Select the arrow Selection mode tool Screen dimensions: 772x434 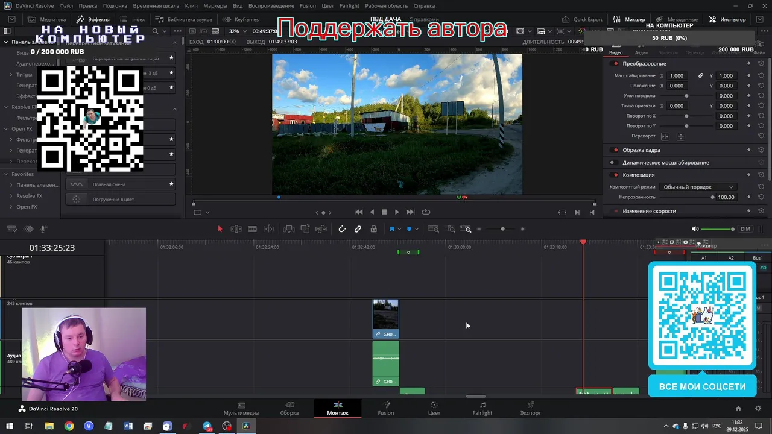220,229
